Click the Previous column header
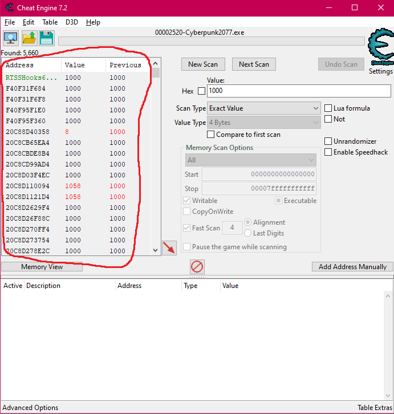The width and height of the screenshot is (394, 414). point(128,65)
